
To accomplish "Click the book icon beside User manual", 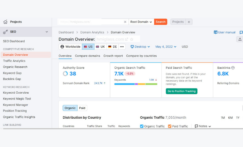I will pos(216,32).
